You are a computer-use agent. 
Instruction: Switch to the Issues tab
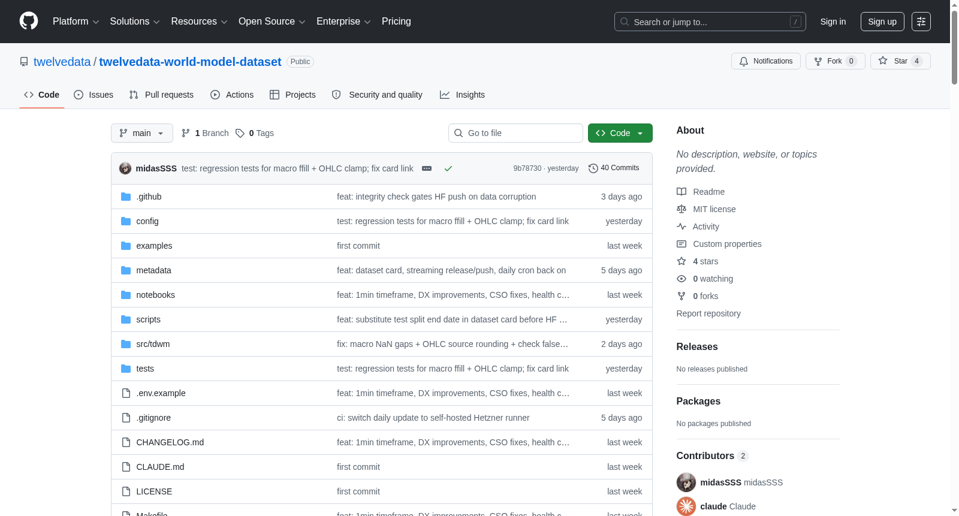[x=94, y=95]
